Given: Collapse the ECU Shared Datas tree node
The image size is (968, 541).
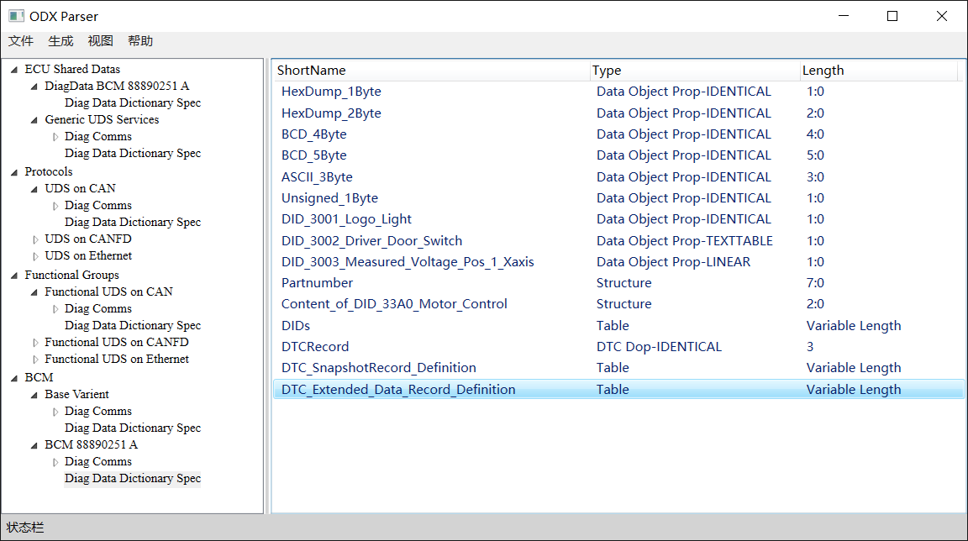Looking at the screenshot, I should click(x=14, y=70).
